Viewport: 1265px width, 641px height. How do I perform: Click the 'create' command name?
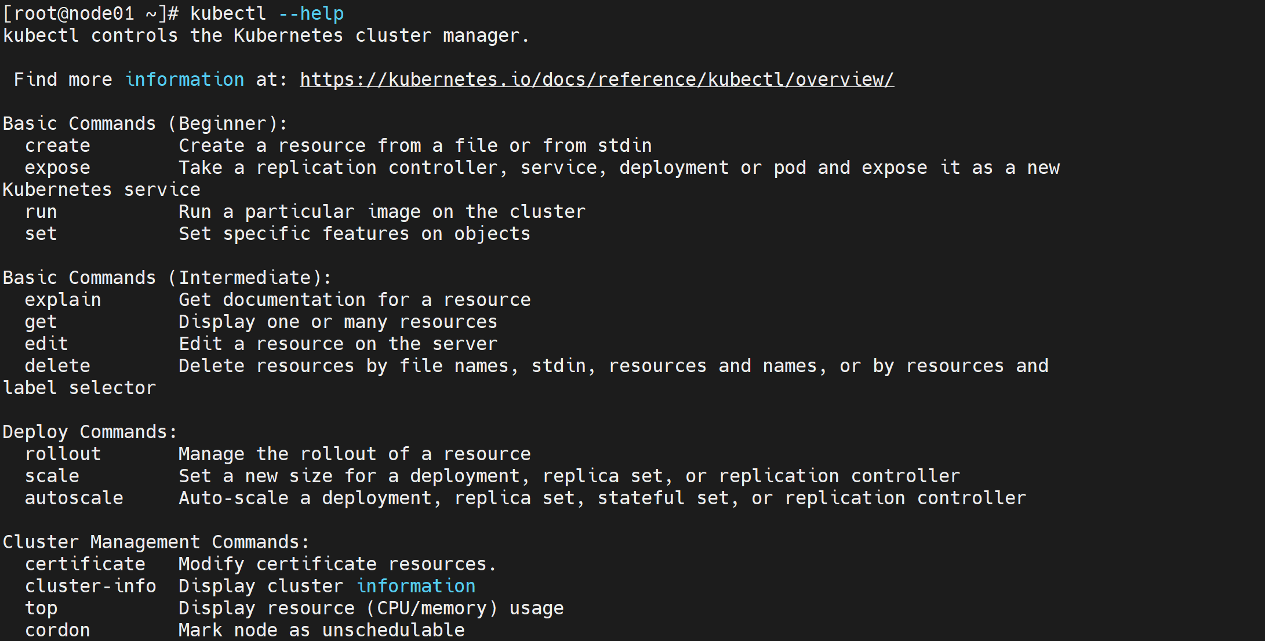click(x=57, y=145)
